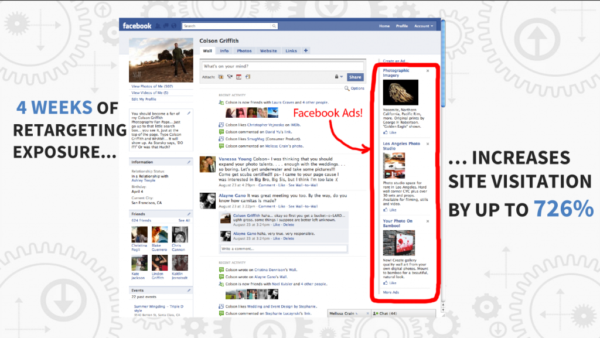
Task: Click See All friends link
Action: pos(184,221)
